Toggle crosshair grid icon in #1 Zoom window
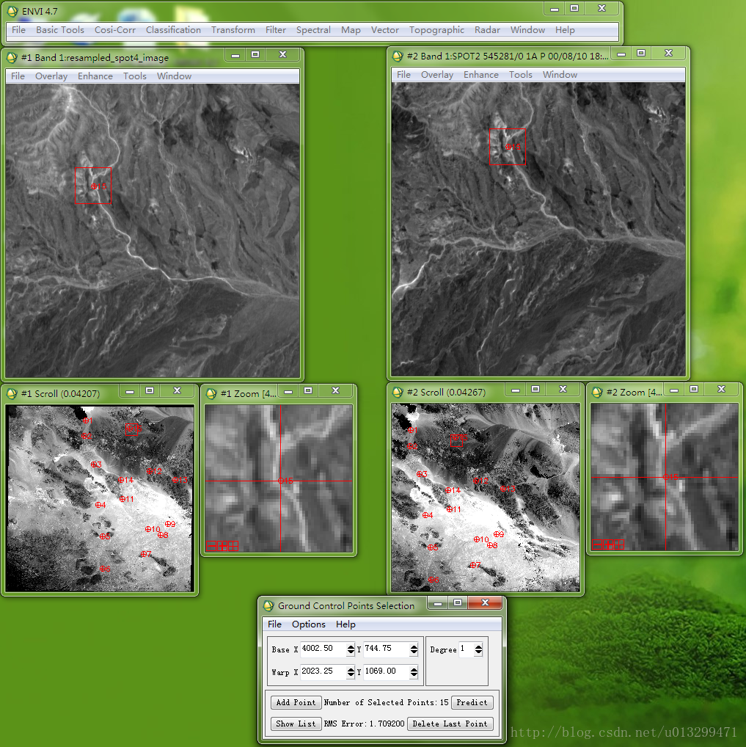The height and width of the screenshot is (747, 746). (233, 546)
